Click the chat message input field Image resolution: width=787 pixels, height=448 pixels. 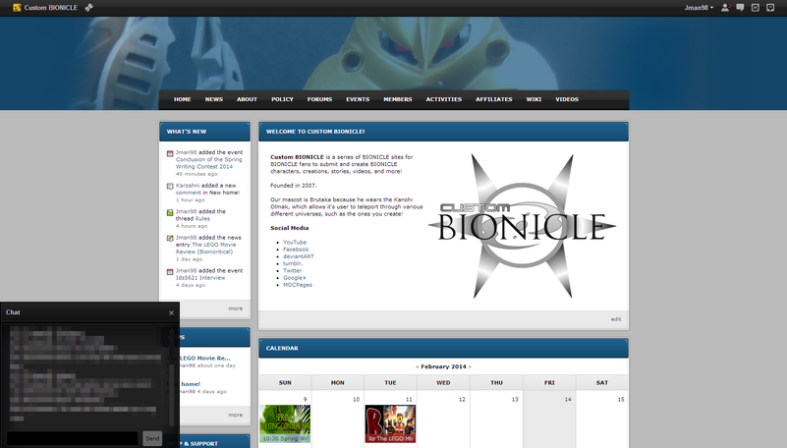73,438
